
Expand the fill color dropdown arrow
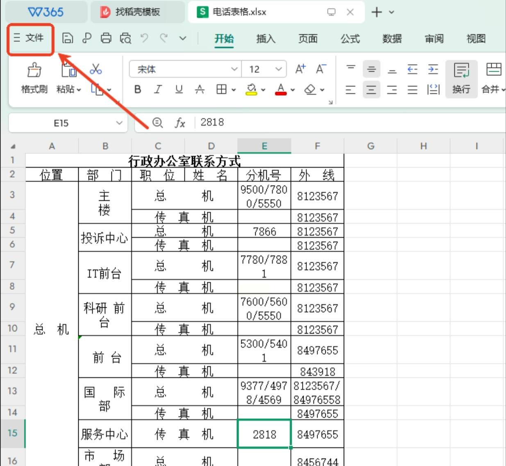263,90
